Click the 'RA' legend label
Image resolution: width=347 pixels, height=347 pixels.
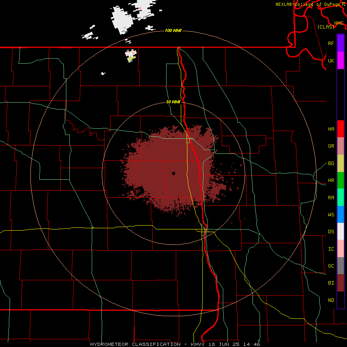click(331, 198)
